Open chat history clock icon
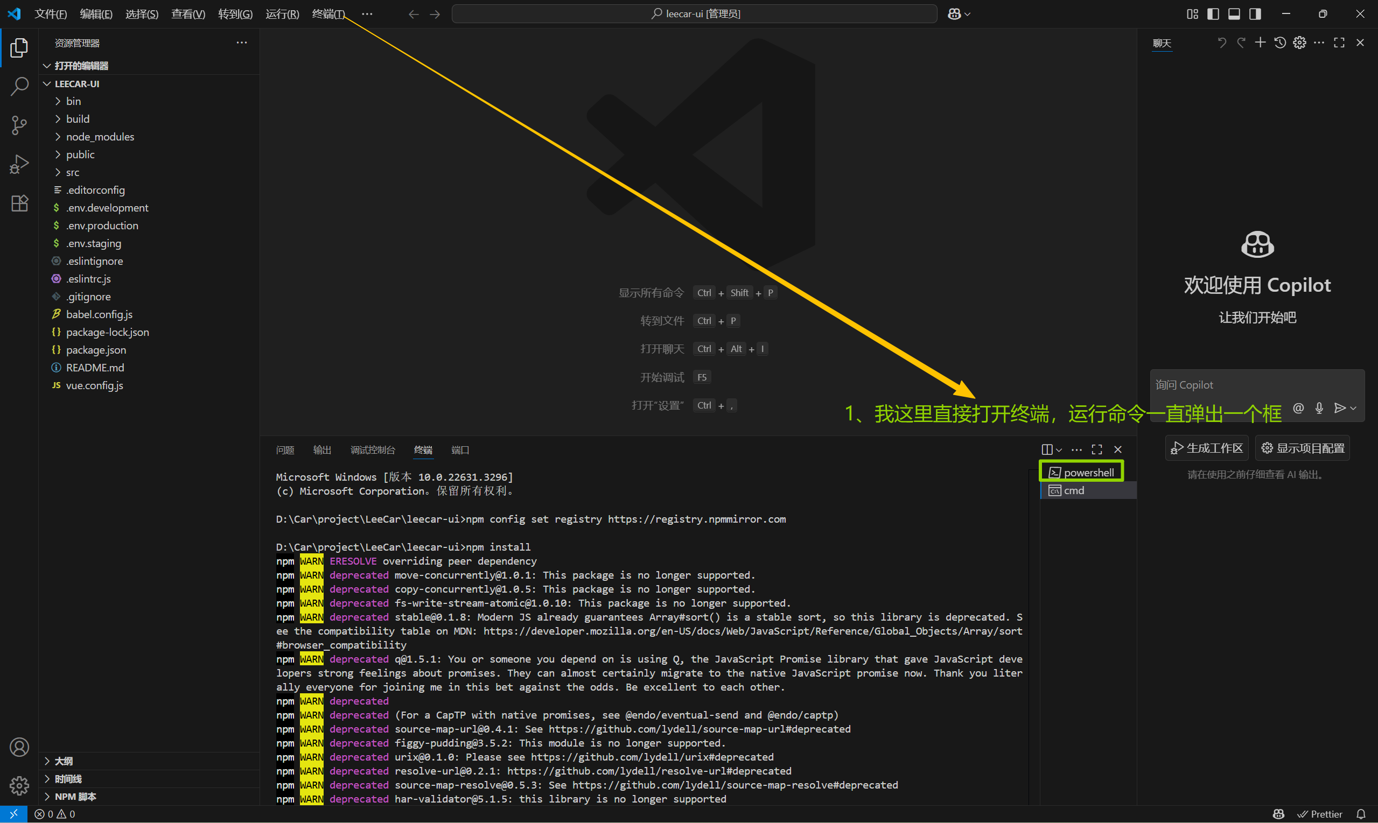Image resolution: width=1378 pixels, height=823 pixels. coord(1280,43)
